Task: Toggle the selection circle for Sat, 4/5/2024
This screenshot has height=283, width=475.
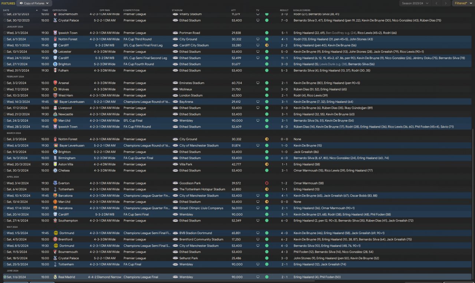Action: tap(5, 240)
